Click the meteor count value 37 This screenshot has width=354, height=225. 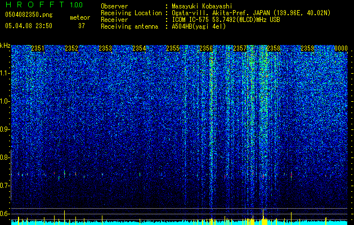[x=82, y=26]
